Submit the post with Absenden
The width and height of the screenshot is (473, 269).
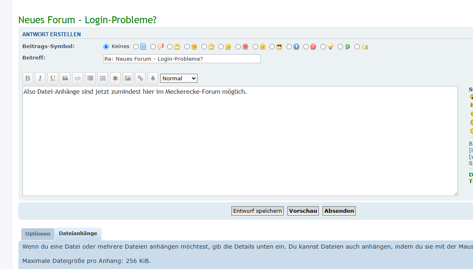pyautogui.click(x=339, y=211)
